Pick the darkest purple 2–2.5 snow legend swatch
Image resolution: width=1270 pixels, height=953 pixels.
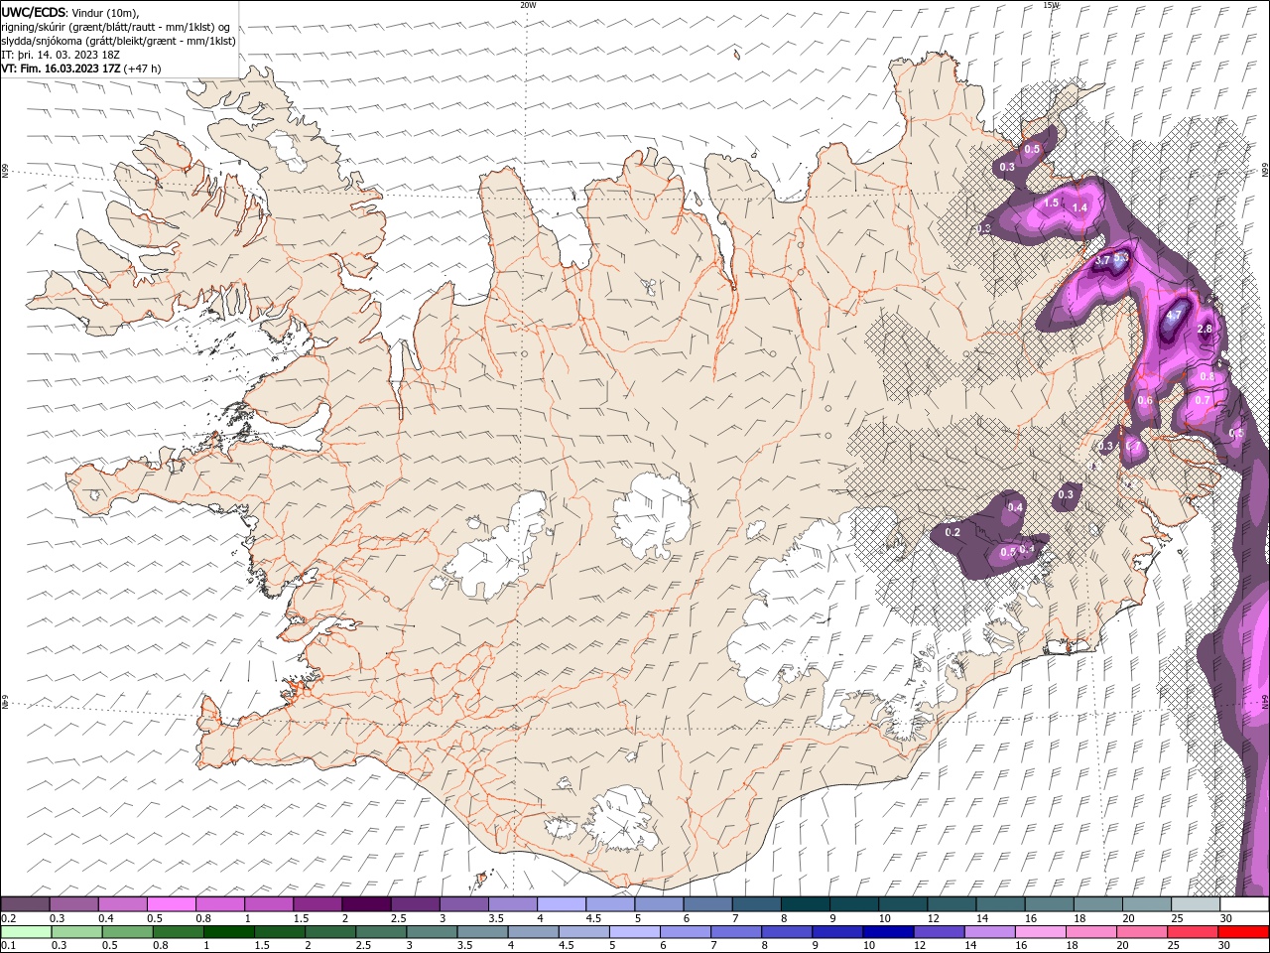click(366, 904)
